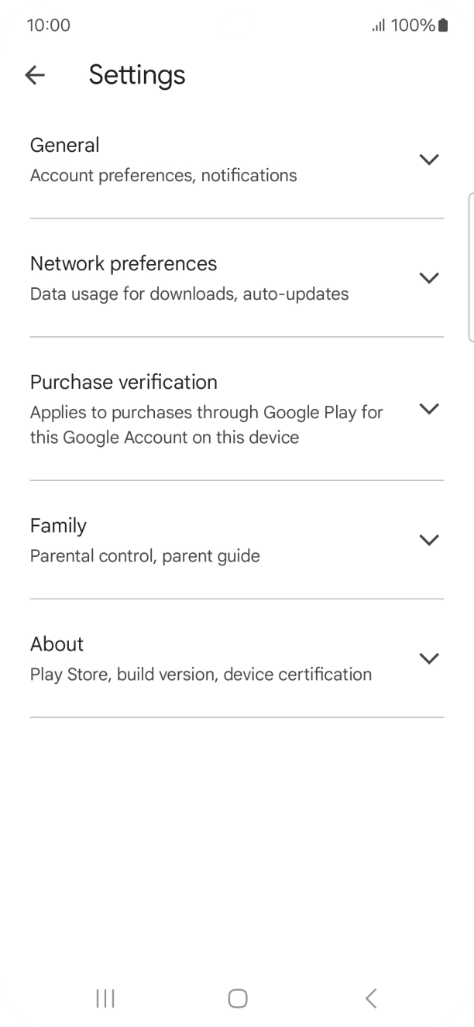Open the Family heading

coord(58,526)
